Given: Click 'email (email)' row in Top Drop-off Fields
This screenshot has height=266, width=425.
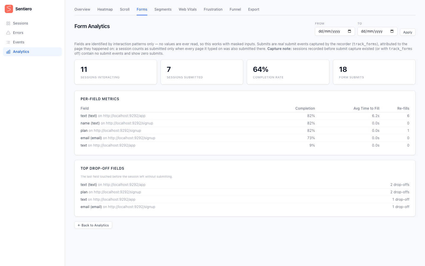Looking at the screenshot, I should (245, 207).
